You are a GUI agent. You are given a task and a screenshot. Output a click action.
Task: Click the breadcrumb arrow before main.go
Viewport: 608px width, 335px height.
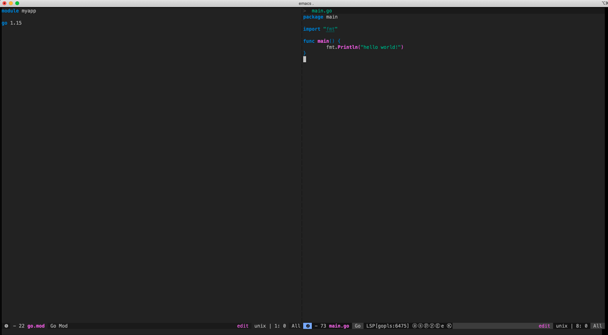(x=305, y=11)
